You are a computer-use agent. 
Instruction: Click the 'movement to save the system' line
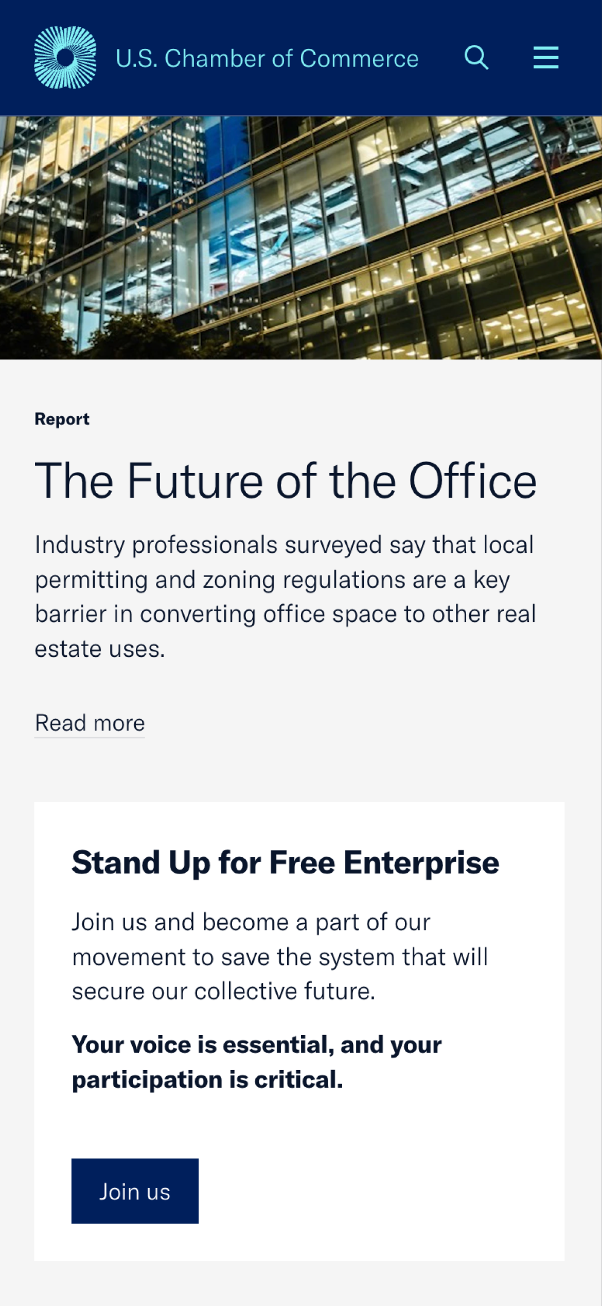[279, 957]
